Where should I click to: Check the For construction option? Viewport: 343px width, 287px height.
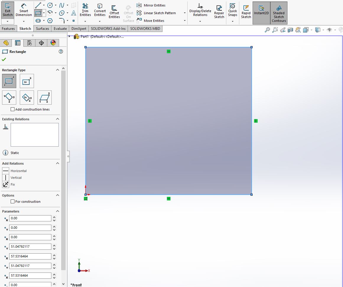point(12,201)
